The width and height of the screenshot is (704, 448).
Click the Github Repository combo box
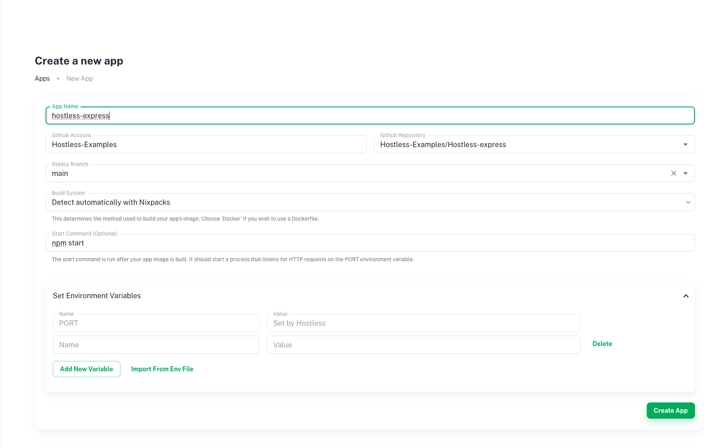point(534,144)
